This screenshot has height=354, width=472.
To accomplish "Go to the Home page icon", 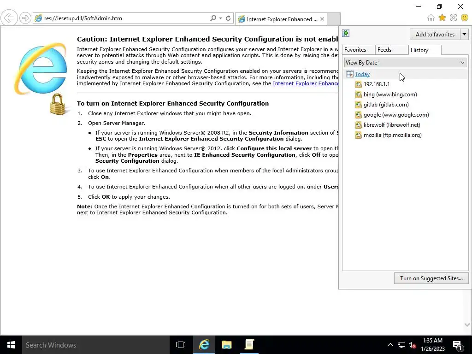I will 431,18.
